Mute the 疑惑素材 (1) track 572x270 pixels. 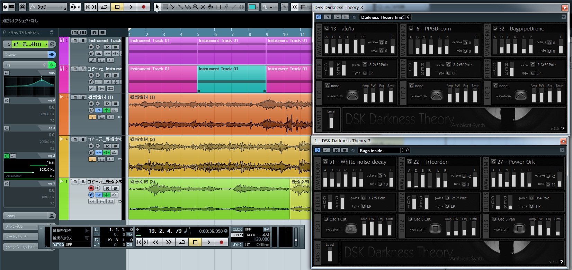coord(75,97)
